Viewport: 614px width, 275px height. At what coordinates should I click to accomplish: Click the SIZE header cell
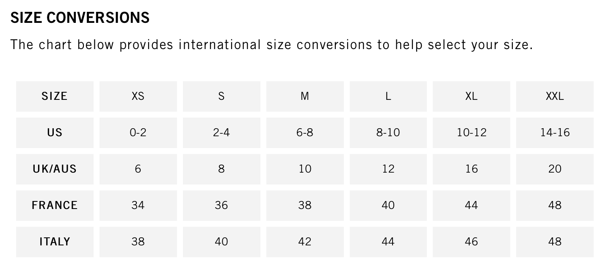[55, 96]
